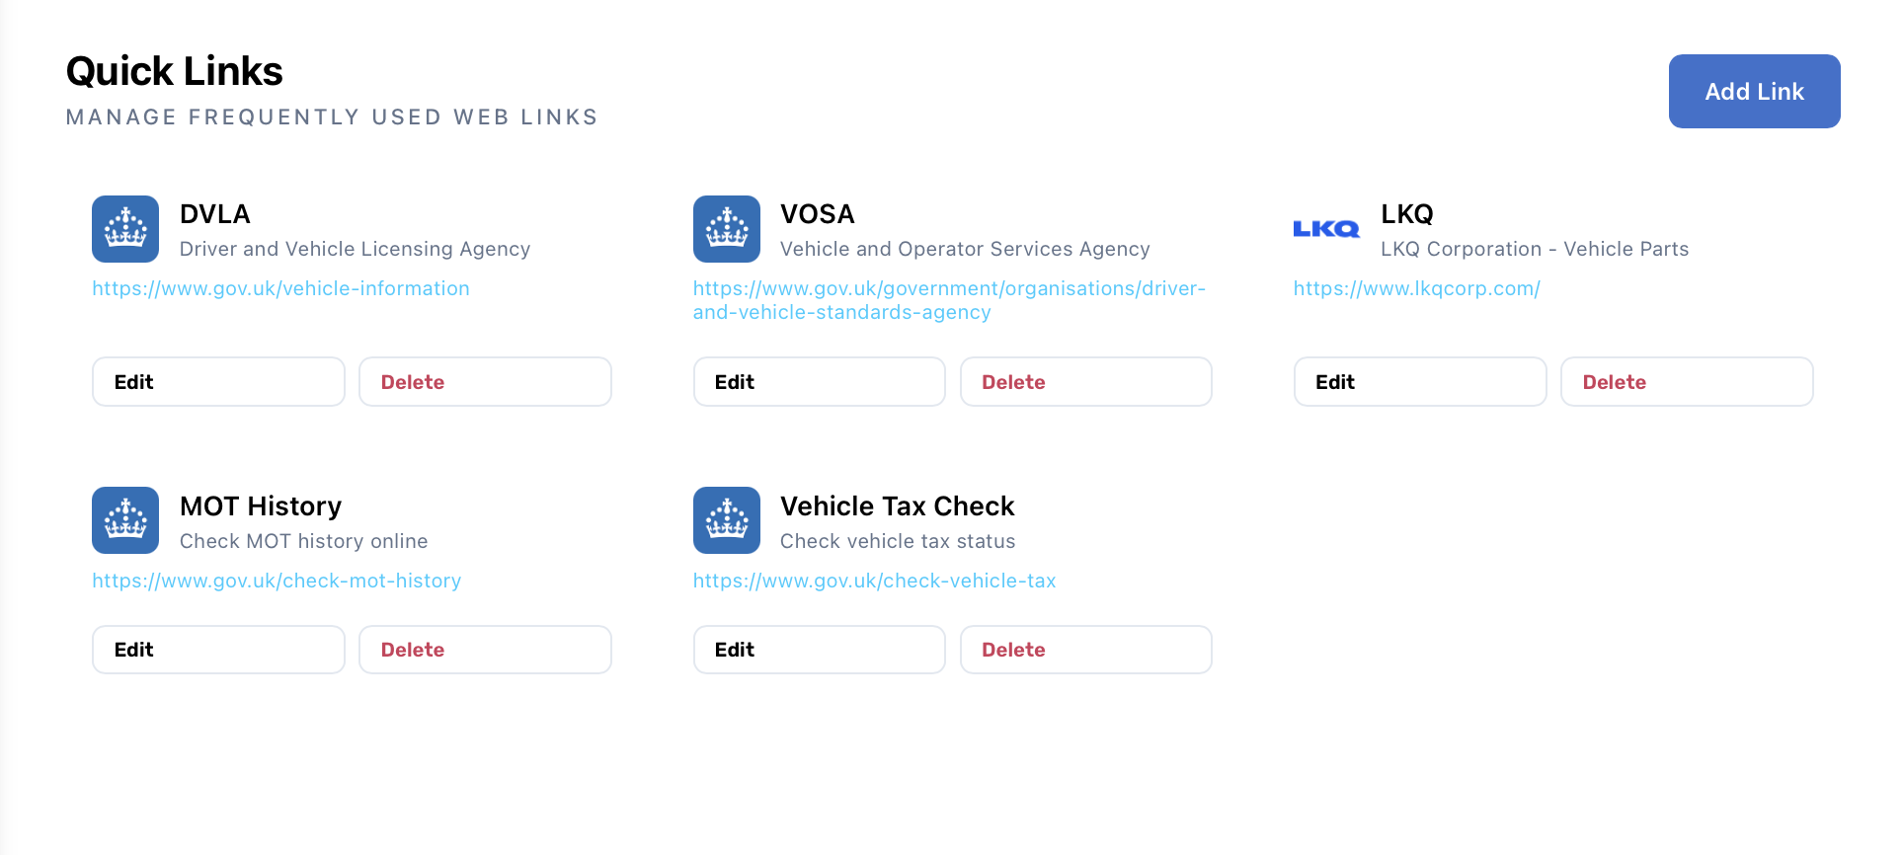The image size is (1904, 855).
Task: Click the DVLA crown icon
Action: [124, 228]
